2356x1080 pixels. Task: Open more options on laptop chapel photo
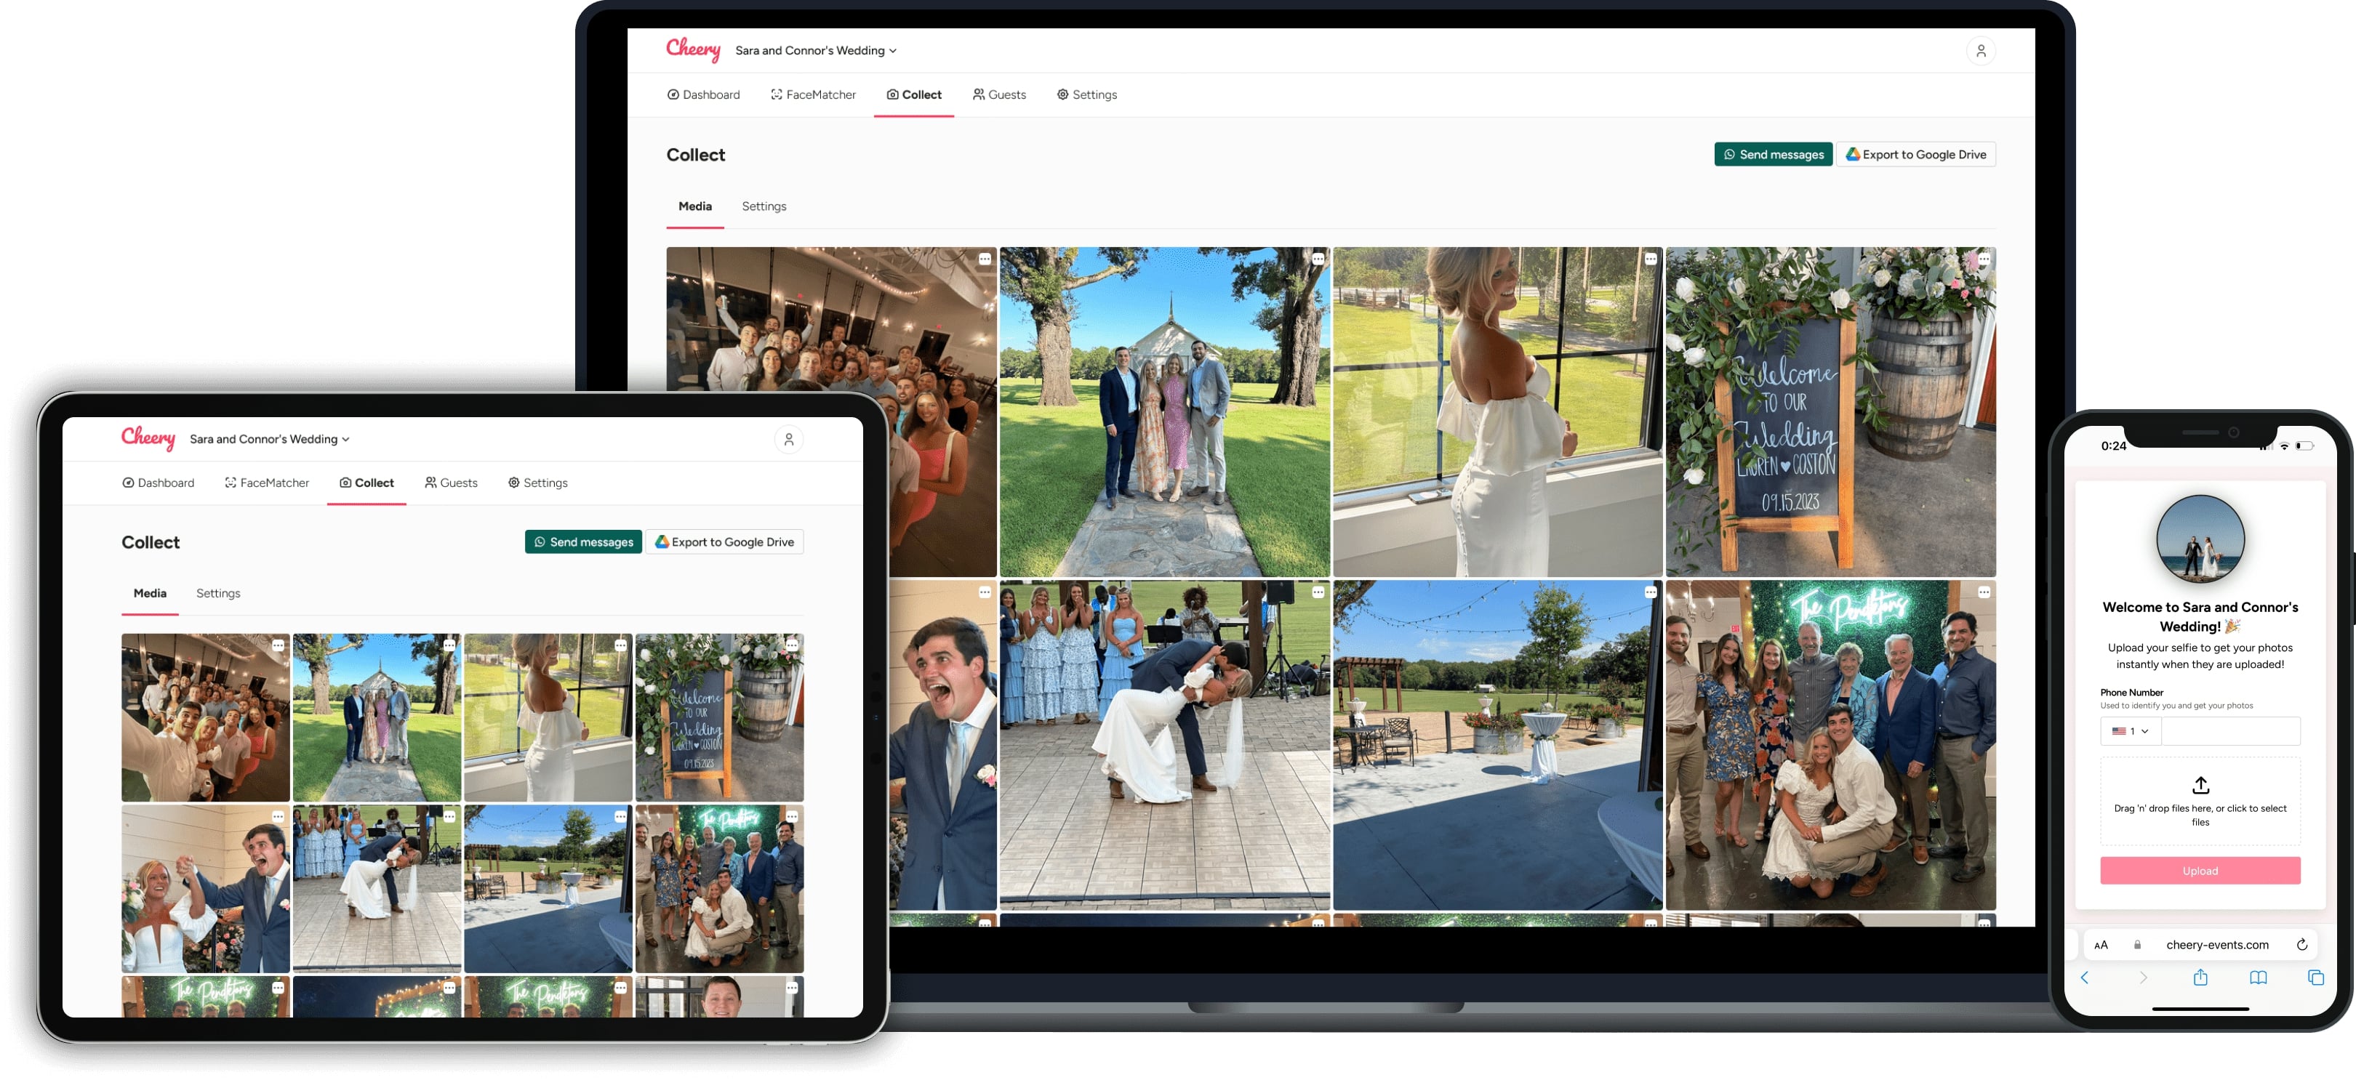point(1318,259)
